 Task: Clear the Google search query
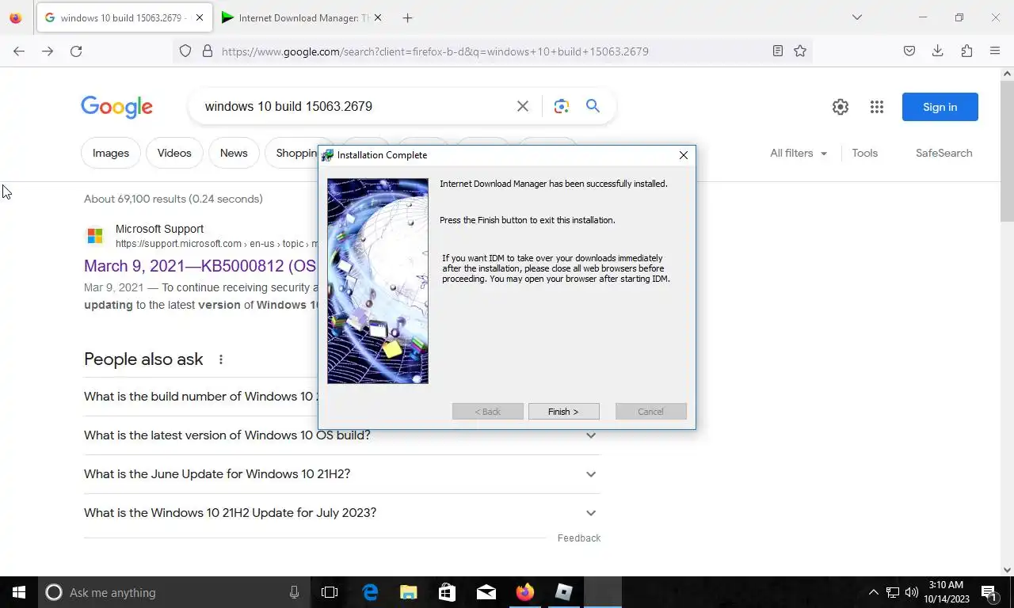pos(522,106)
